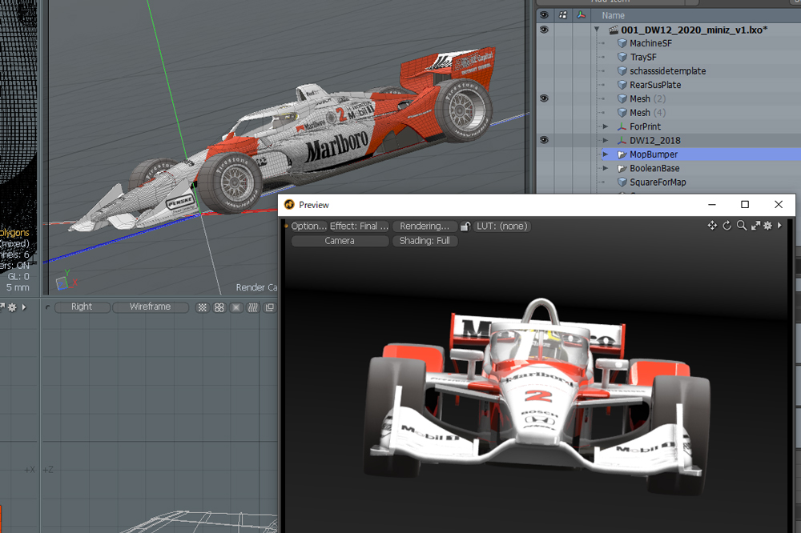
Task: Click the XYZ axis gizmo in the 3D viewport
Action: coord(66,280)
